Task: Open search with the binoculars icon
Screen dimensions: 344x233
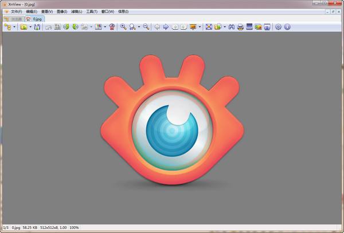Action: [x=232, y=27]
